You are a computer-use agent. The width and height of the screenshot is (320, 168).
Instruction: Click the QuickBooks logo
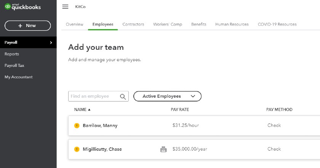point(22,7)
